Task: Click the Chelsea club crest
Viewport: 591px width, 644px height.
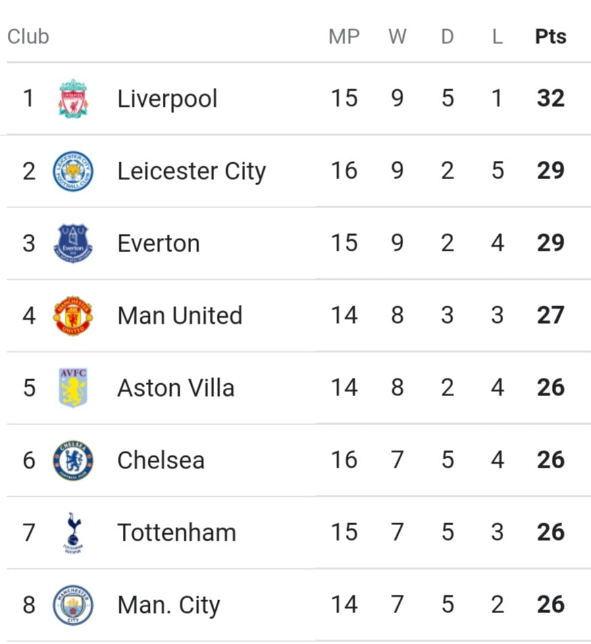Action: tap(73, 460)
